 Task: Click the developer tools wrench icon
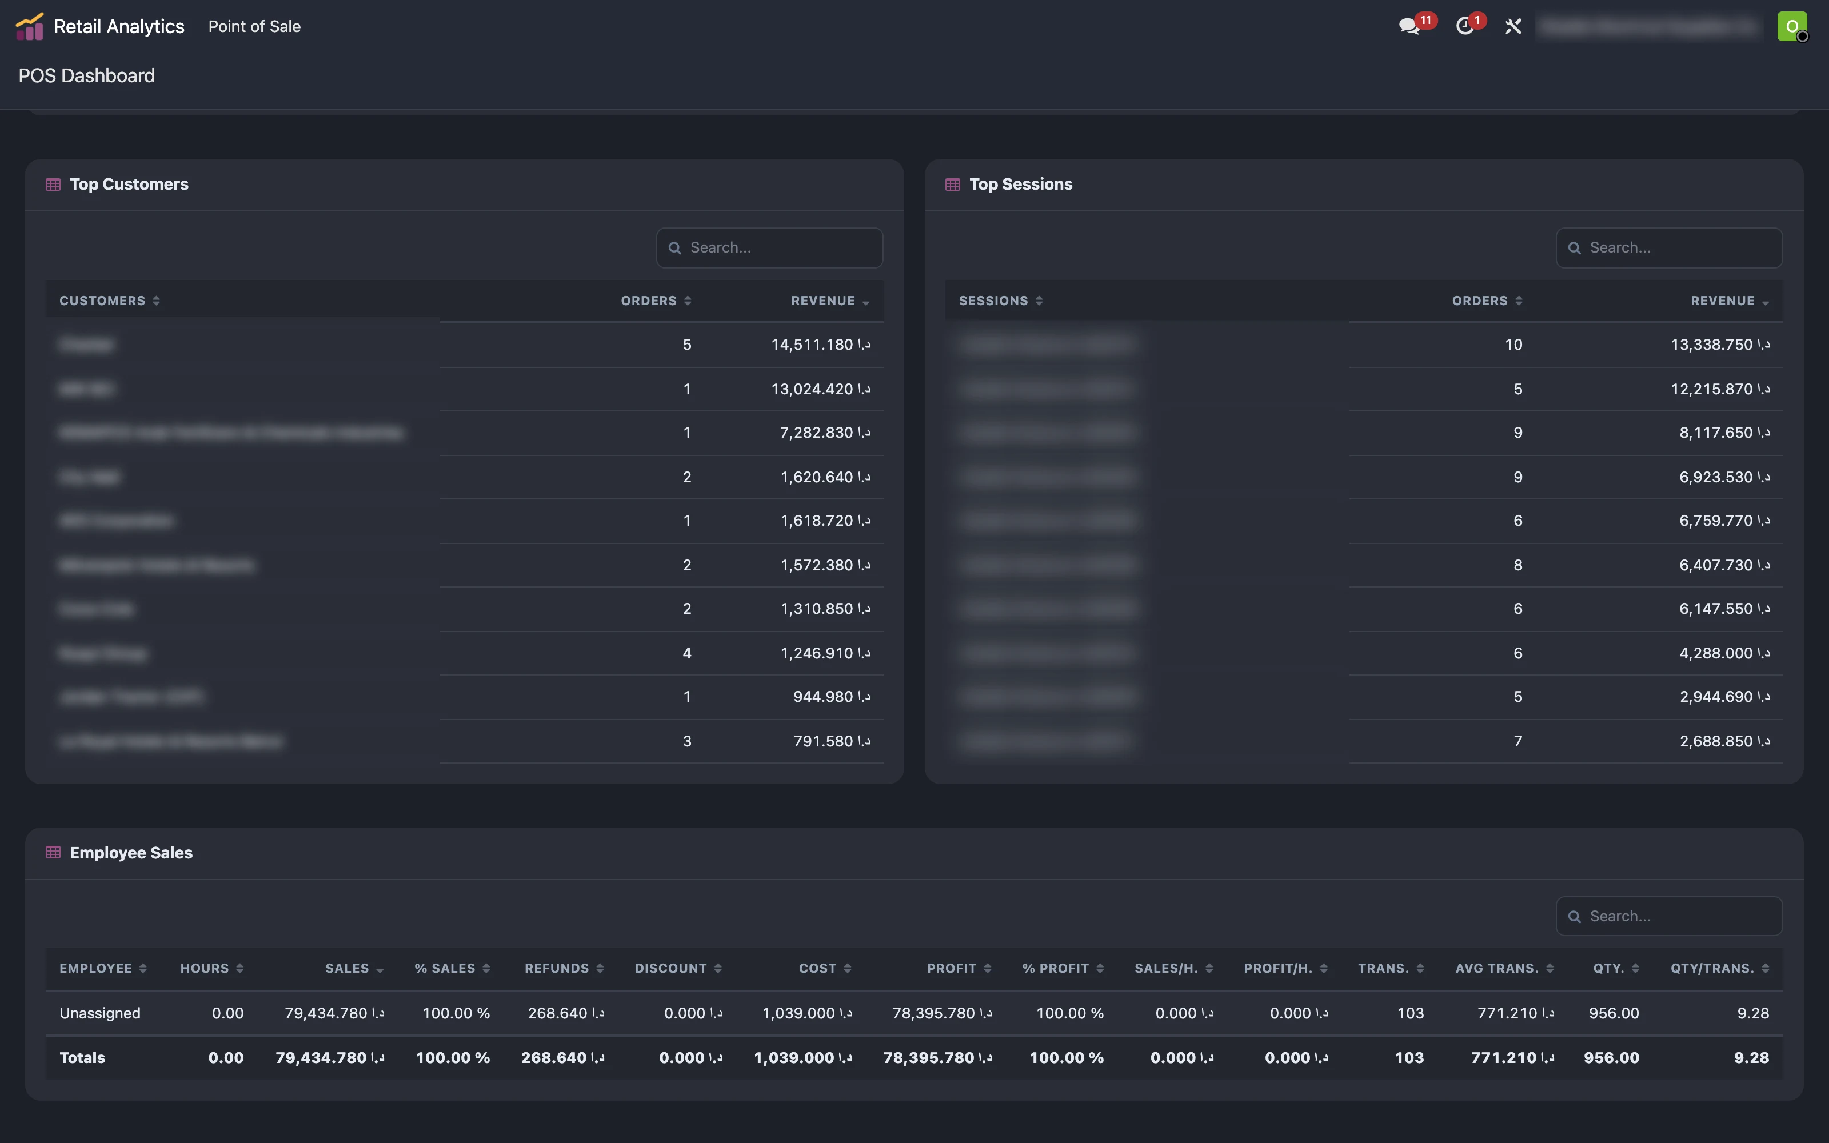1513,26
